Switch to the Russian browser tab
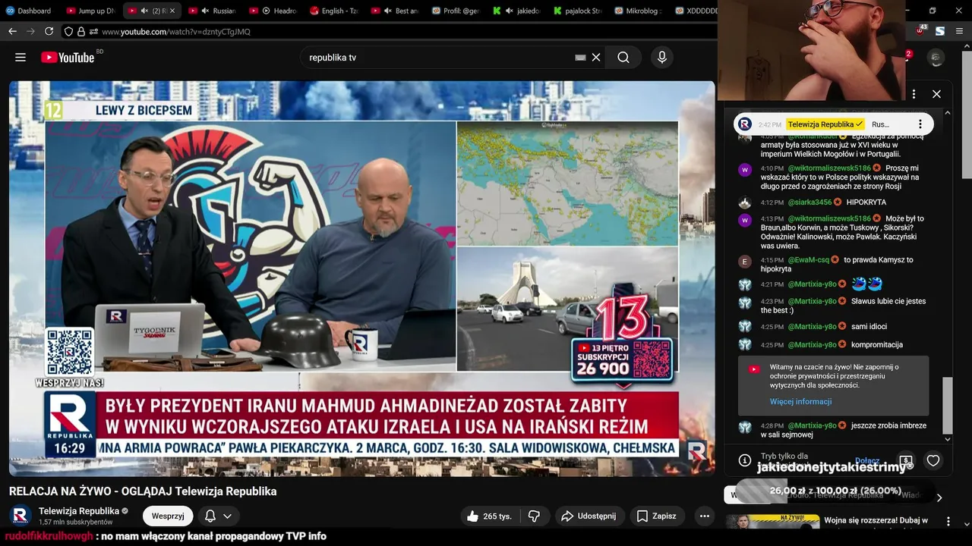This screenshot has height=546, width=972. coord(213,11)
